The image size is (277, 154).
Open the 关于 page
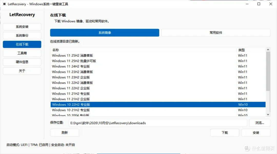tap(22, 71)
